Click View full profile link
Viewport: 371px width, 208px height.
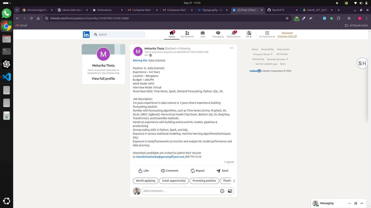tap(103, 79)
